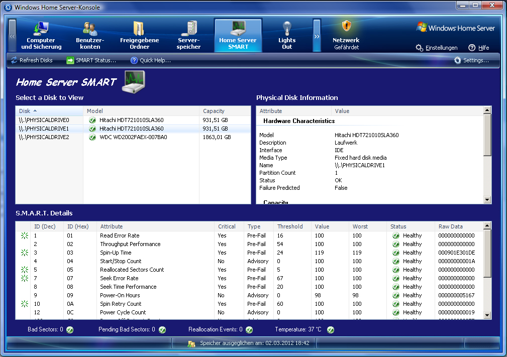This screenshot has width=507, height=357.
Task: Click Reallocation Events check icon
Action: 249,330
